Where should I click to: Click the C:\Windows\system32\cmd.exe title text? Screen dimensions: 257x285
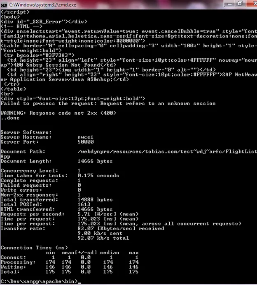click(42, 5)
